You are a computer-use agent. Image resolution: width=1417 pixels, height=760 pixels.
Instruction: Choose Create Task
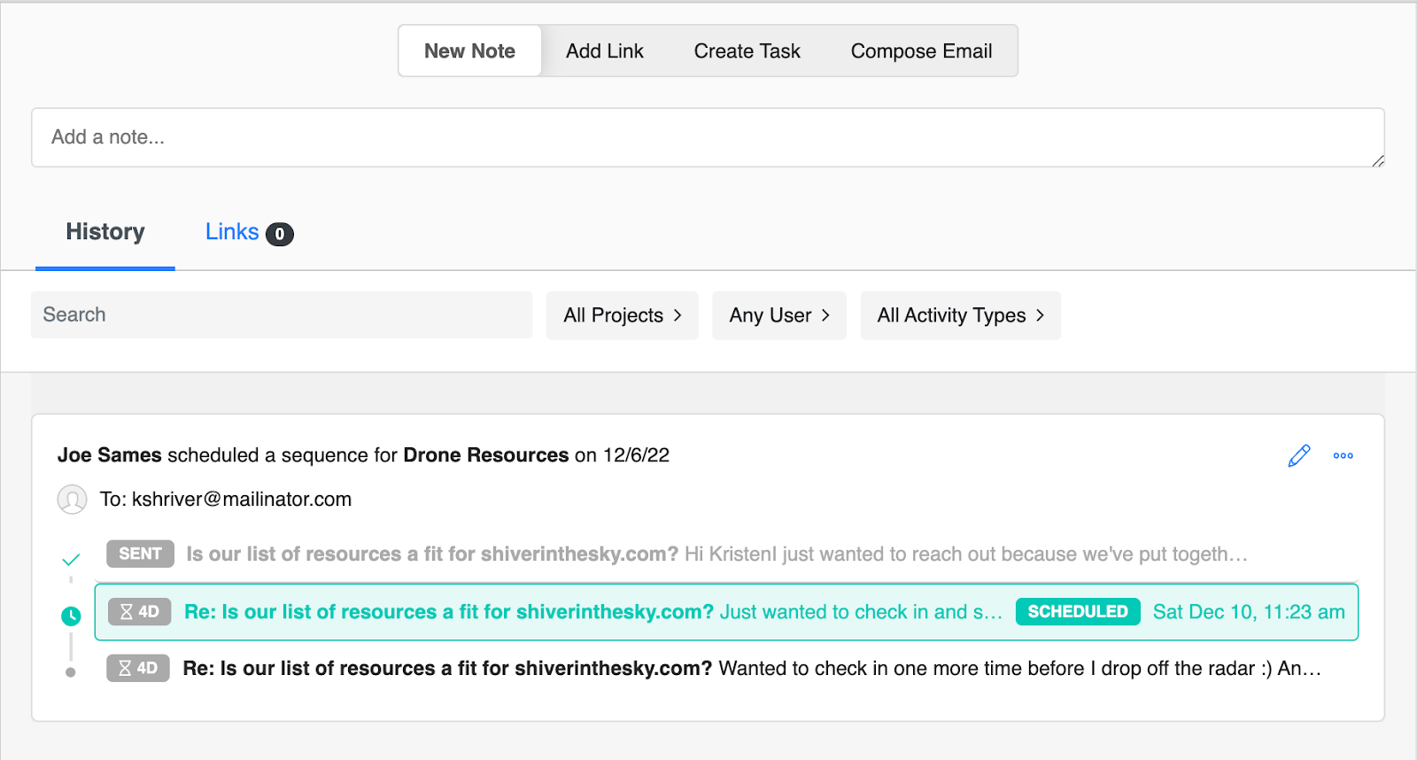pyautogui.click(x=747, y=51)
